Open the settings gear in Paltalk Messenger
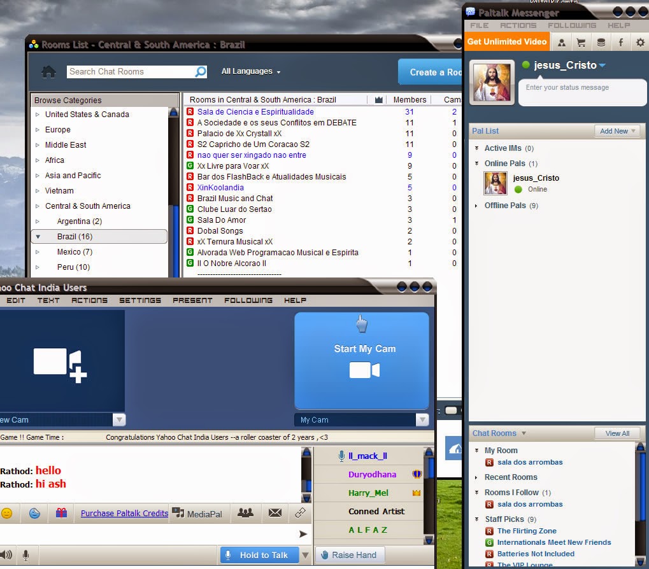The height and width of the screenshot is (569, 649). click(x=640, y=42)
